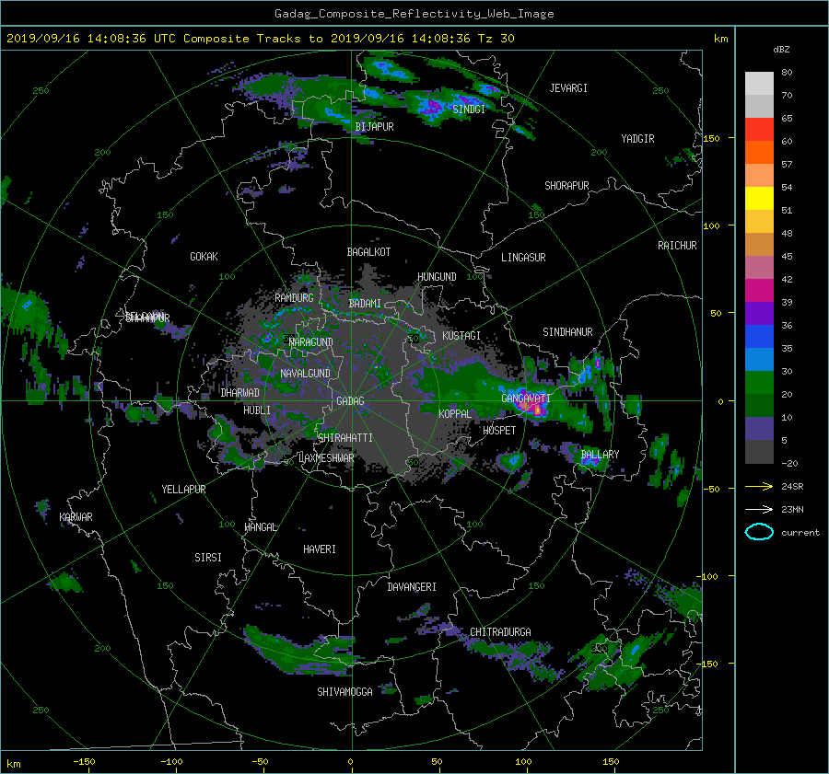
Task: Click the '-20' value in the dBZ legend
Action: coord(789,463)
